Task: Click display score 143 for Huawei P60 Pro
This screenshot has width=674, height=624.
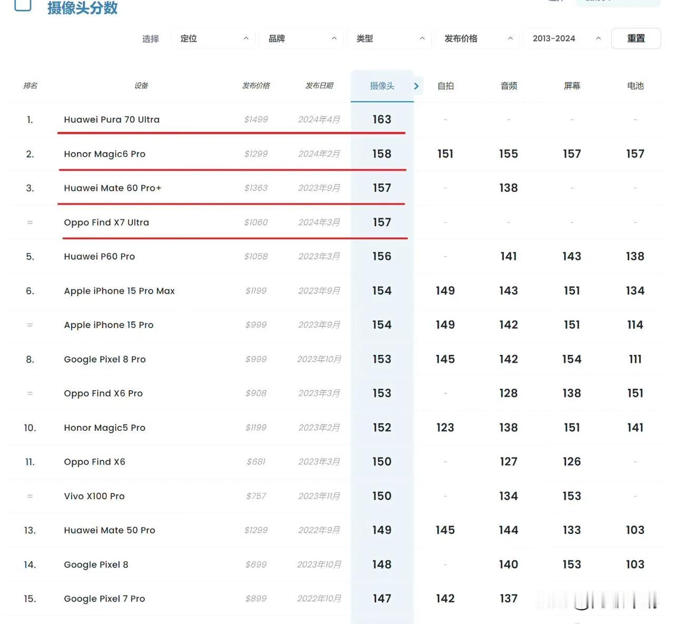Action: click(x=572, y=256)
